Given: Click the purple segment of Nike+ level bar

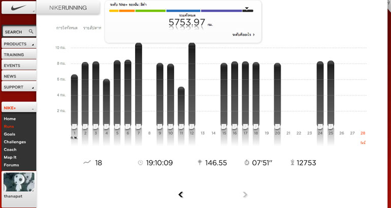Looking at the screenshot, I should (x=221, y=10).
